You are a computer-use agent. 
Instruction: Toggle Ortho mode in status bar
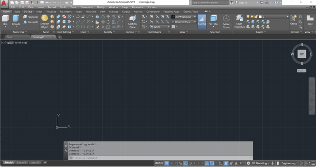click(x=185, y=163)
